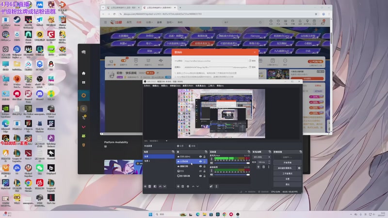Enable OBS 工作室模式 button
The image size is (388, 218).
(287, 173)
